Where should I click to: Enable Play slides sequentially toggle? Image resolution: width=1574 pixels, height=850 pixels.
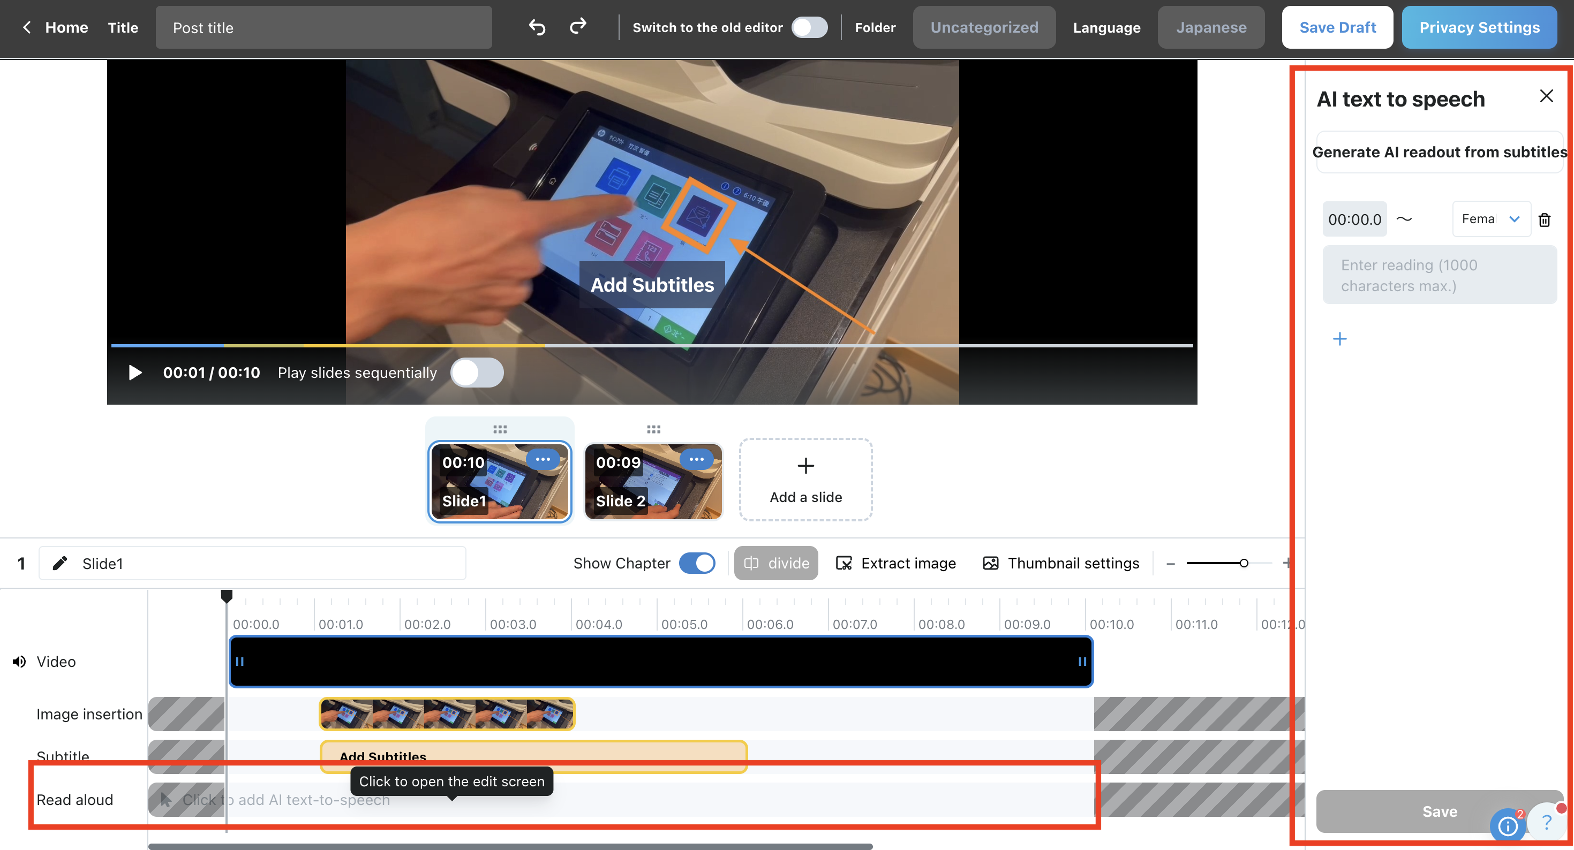click(x=477, y=373)
